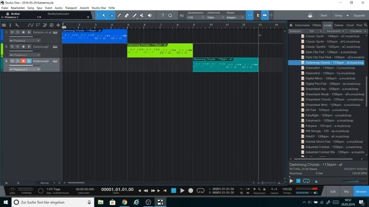This screenshot has width=369, height=207.
Task: Select the Mute tool
Action: (x=142, y=16)
